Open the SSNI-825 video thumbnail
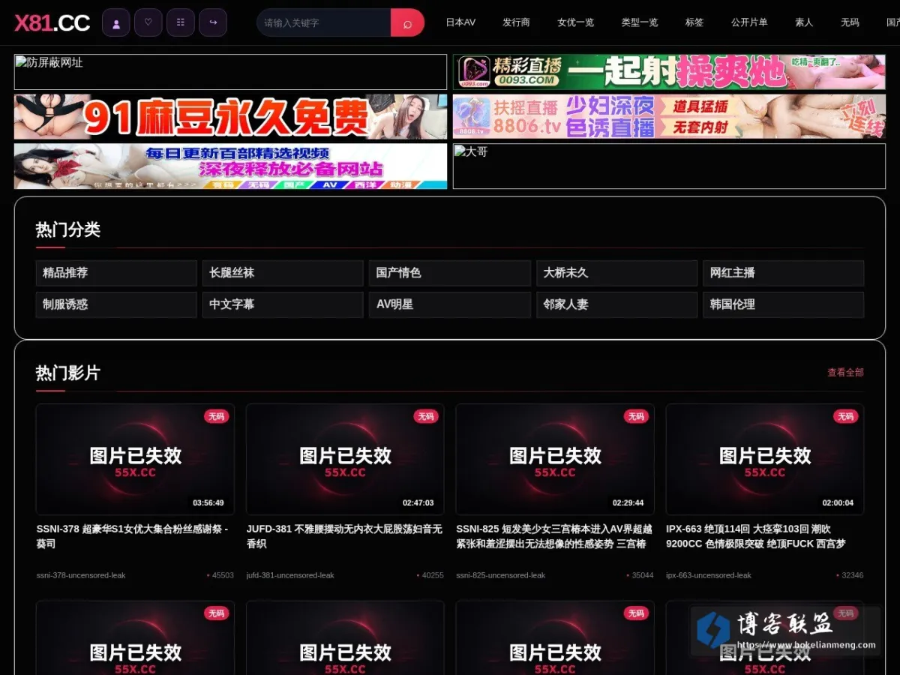This screenshot has width=900, height=675. tap(555, 459)
